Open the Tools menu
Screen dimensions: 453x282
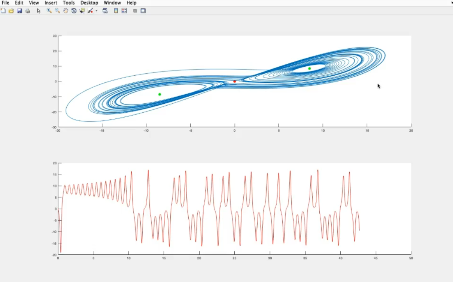69,3
